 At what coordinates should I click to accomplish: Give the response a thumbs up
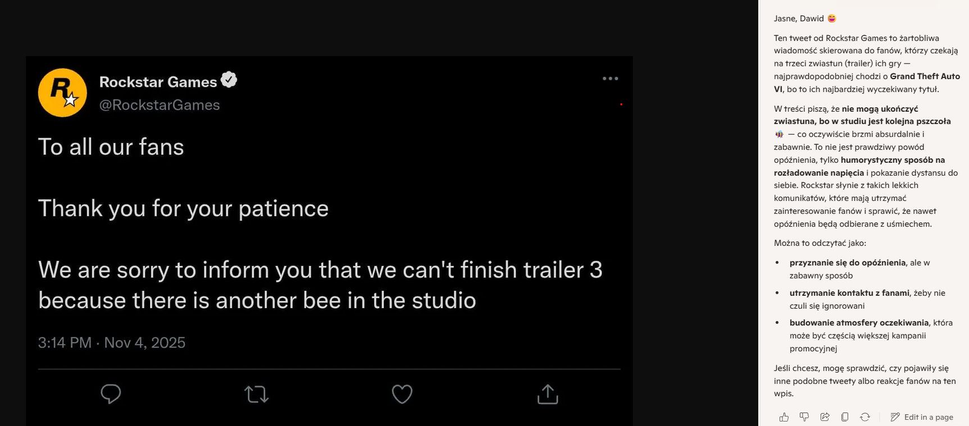[x=784, y=417]
